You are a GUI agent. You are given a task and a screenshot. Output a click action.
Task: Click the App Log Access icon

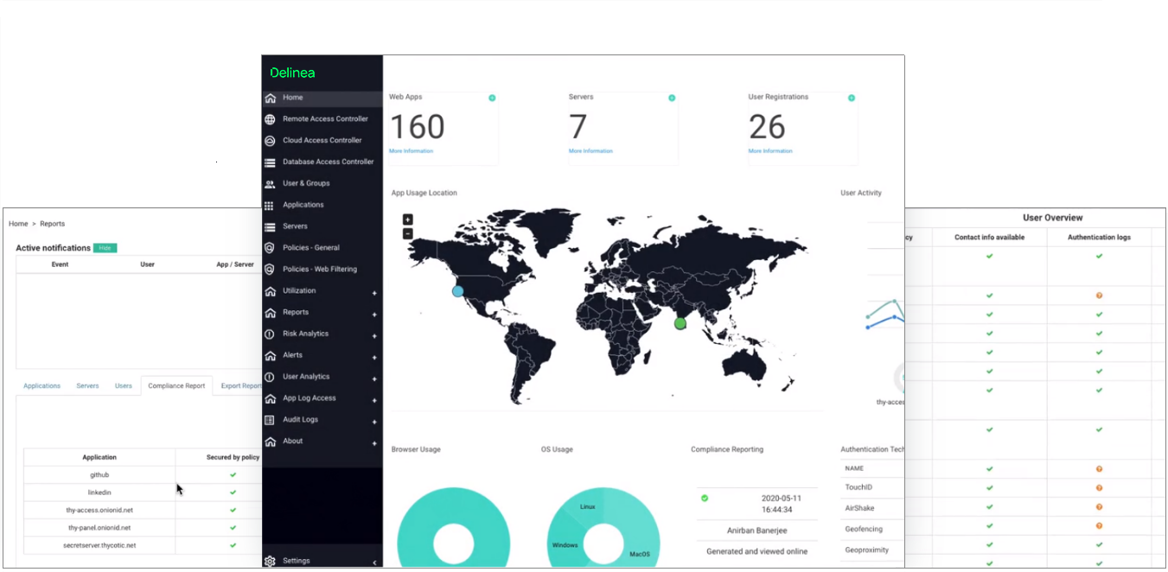(x=271, y=398)
